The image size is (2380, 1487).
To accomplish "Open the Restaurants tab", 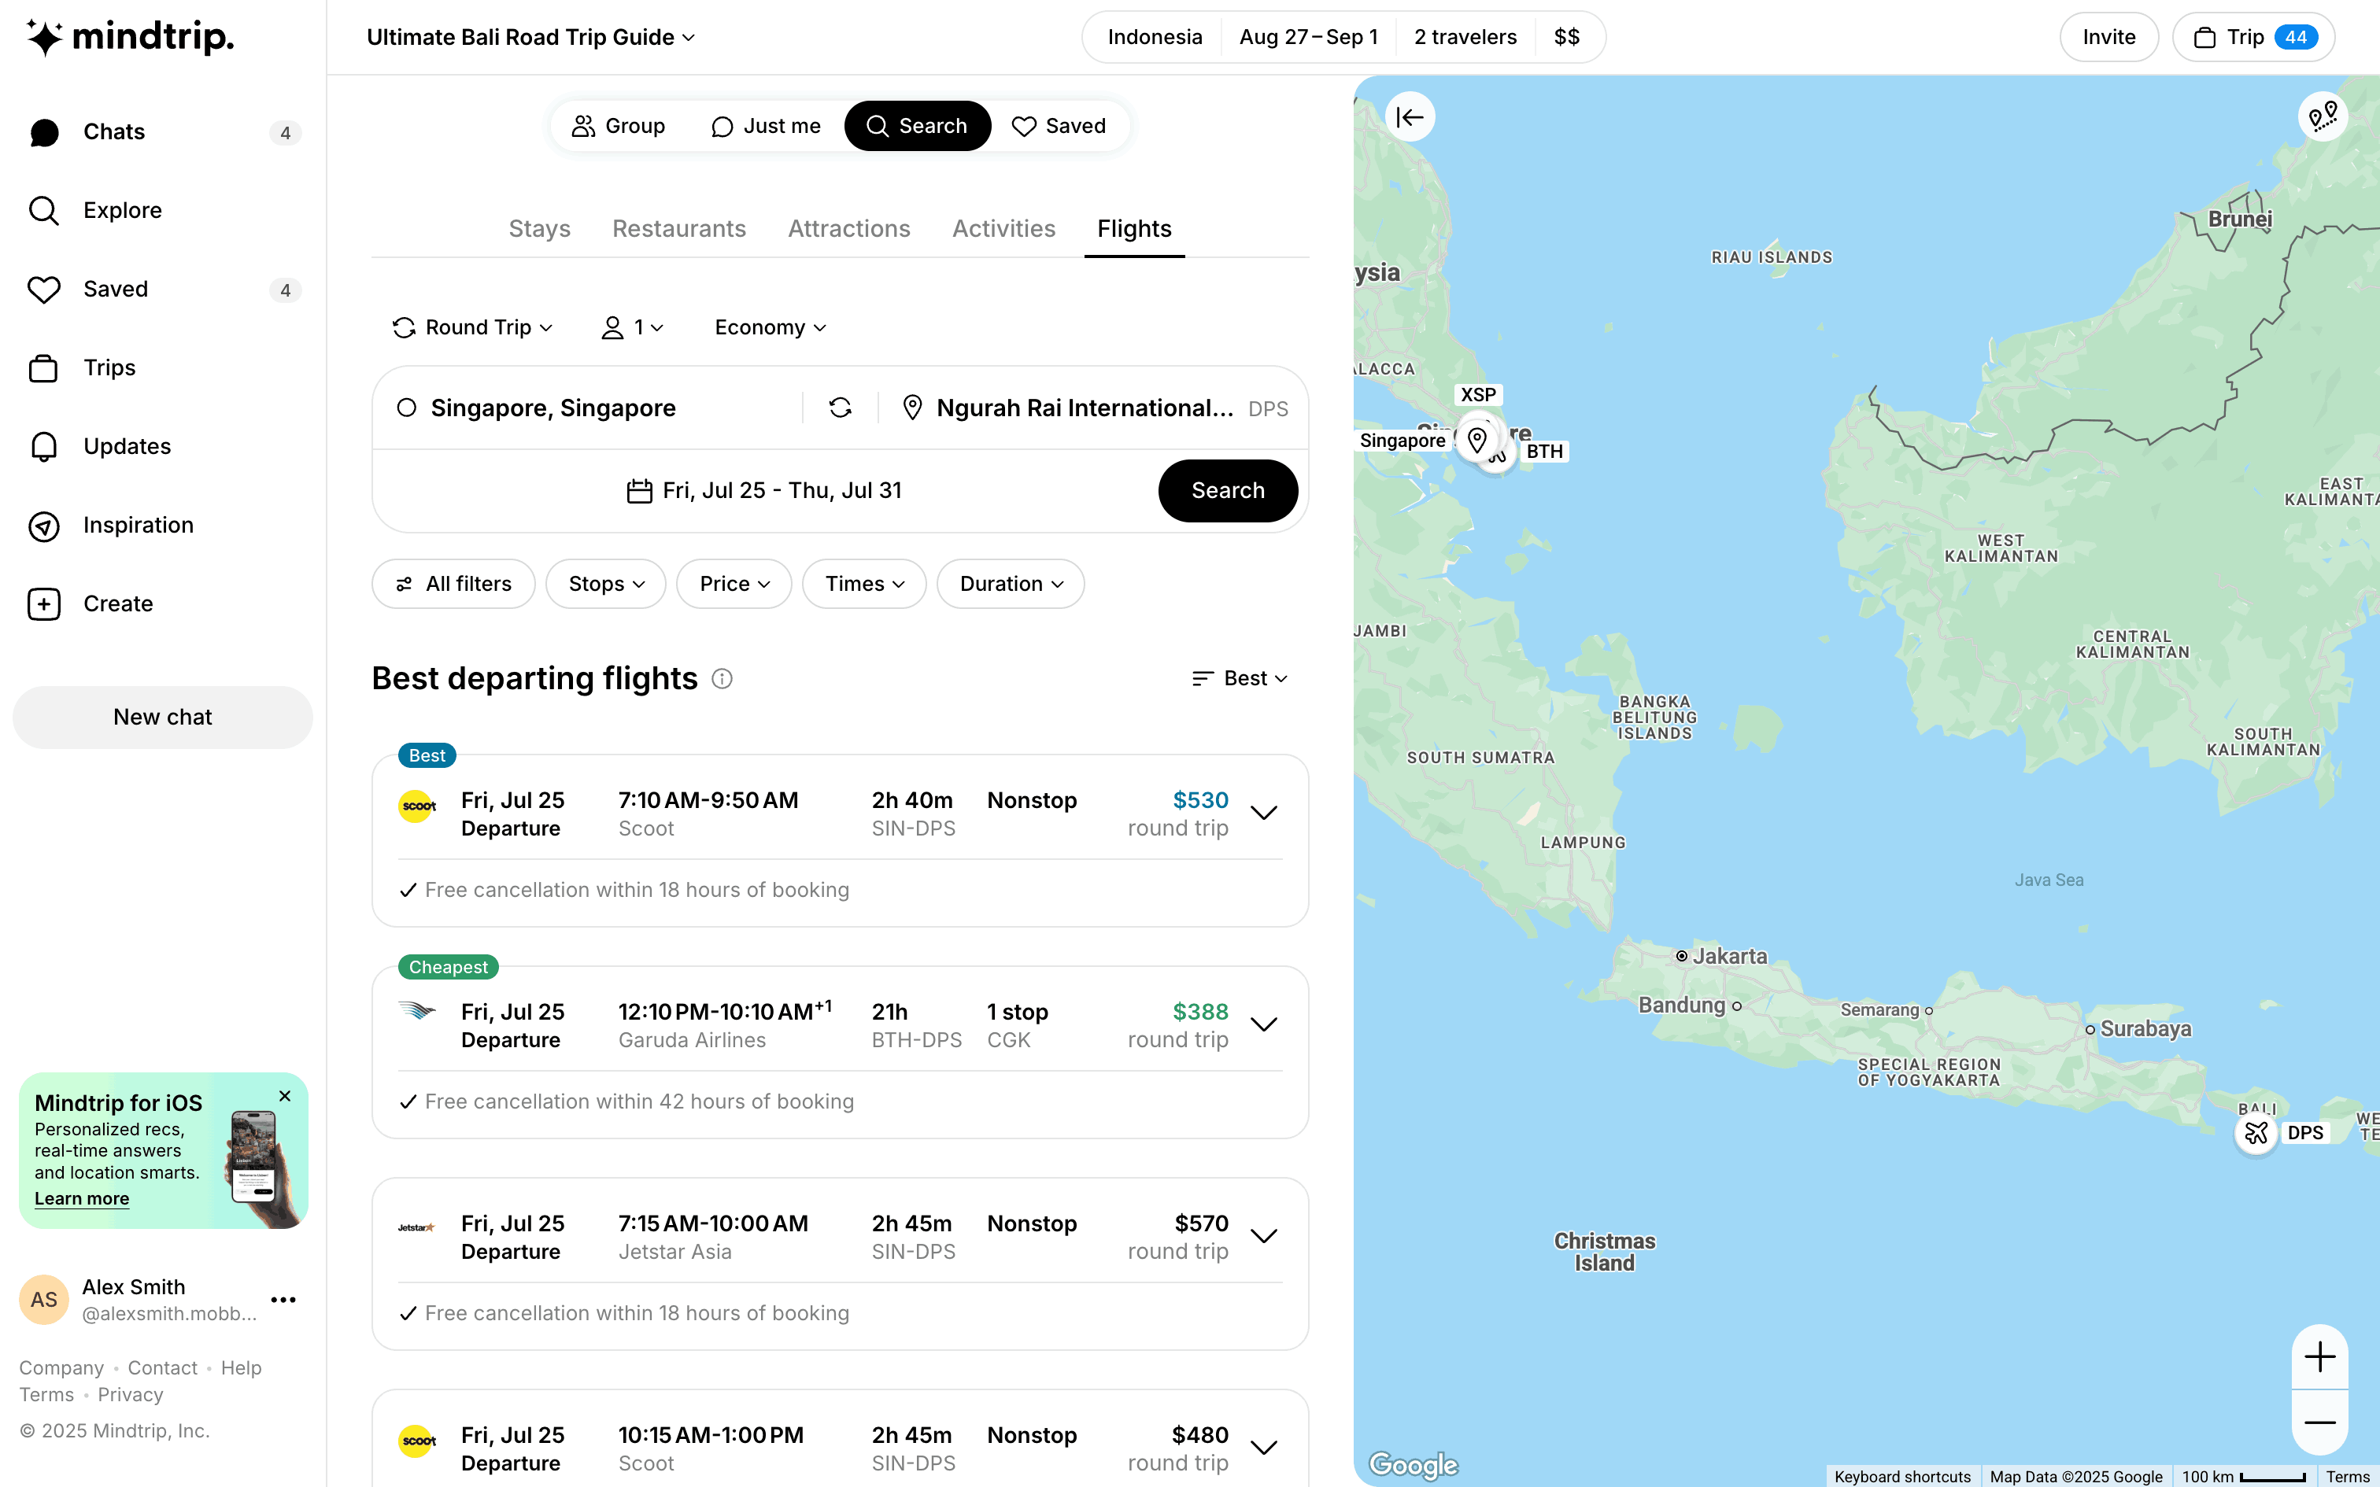I will click(678, 229).
